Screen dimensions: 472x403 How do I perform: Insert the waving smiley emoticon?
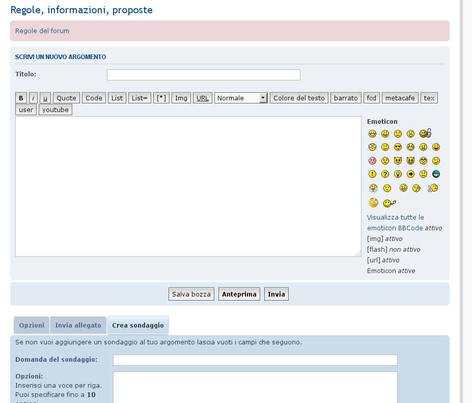[390, 203]
